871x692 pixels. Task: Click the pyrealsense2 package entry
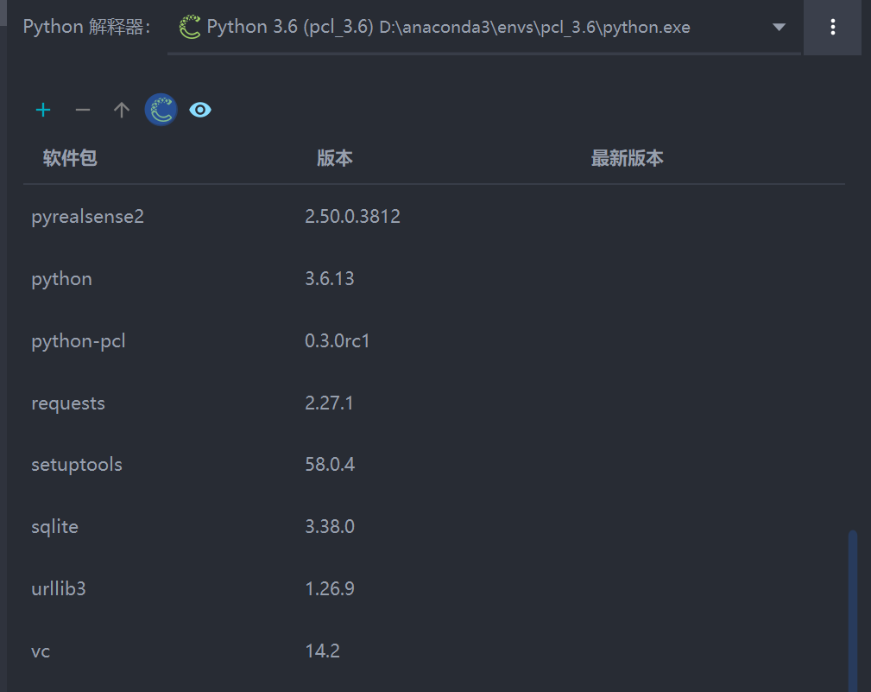87,216
